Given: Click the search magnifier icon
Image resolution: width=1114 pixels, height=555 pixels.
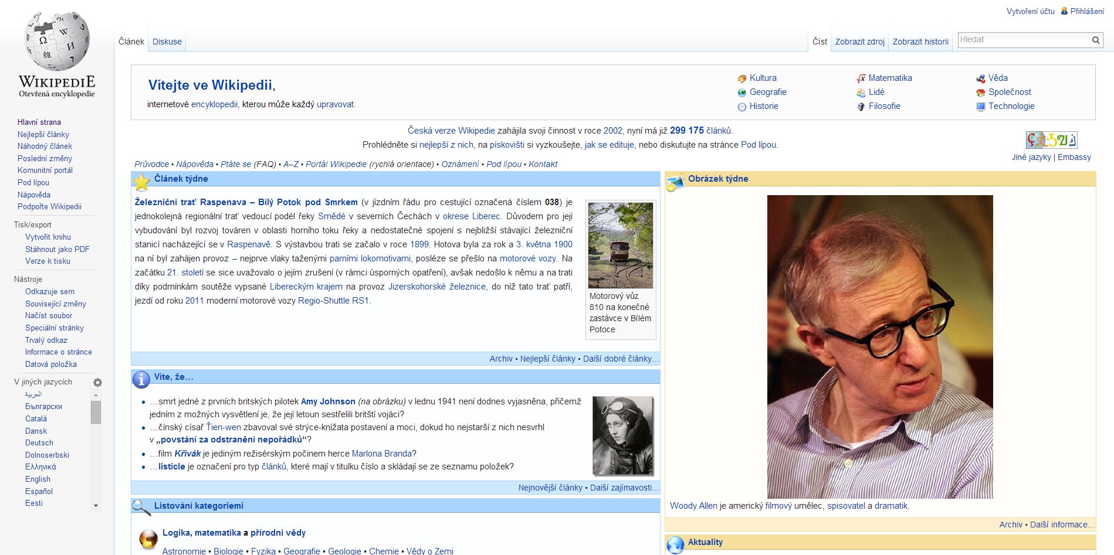Looking at the screenshot, I should coord(1096,40).
